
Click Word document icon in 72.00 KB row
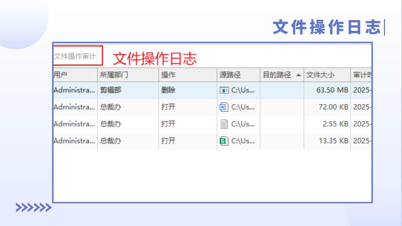(x=224, y=107)
